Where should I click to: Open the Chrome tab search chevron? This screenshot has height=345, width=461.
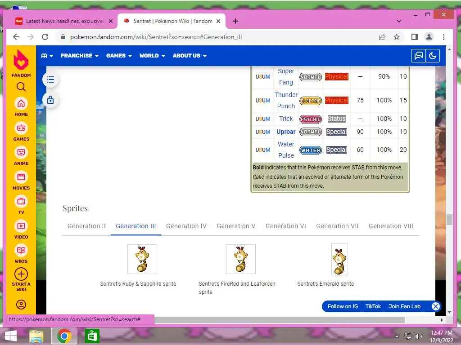click(x=399, y=21)
